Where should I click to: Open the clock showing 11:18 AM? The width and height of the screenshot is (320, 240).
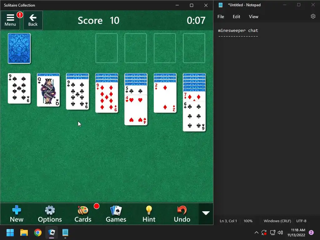[296, 232]
